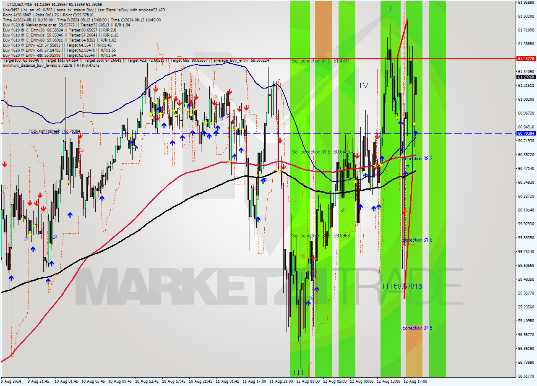Screen dimensions: 537x386
Task: Click 59.35770 on the price axis
Action: click(x=526, y=293)
